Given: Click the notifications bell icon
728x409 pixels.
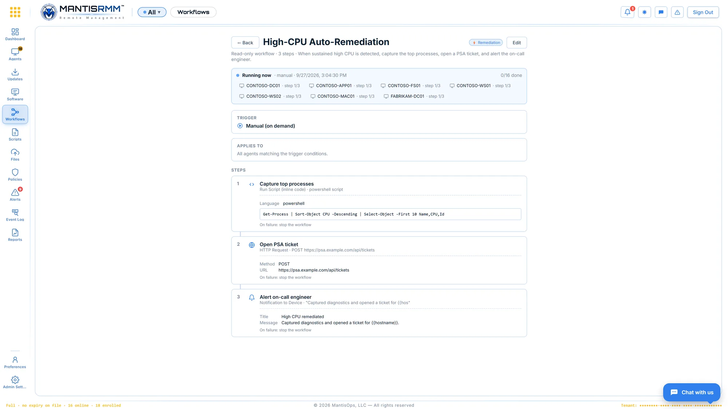Looking at the screenshot, I should [x=628, y=12].
